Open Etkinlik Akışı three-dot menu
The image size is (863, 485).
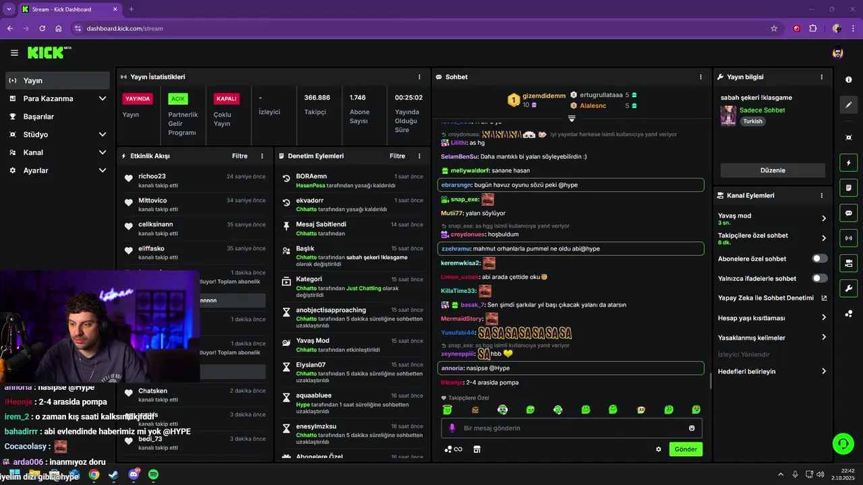click(x=262, y=156)
